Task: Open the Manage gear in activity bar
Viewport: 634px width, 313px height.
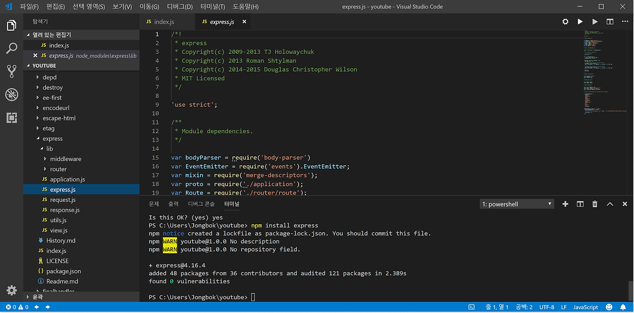Action: tap(11, 290)
